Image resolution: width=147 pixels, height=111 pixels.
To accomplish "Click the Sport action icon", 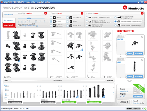I will [x=71, y=18].
